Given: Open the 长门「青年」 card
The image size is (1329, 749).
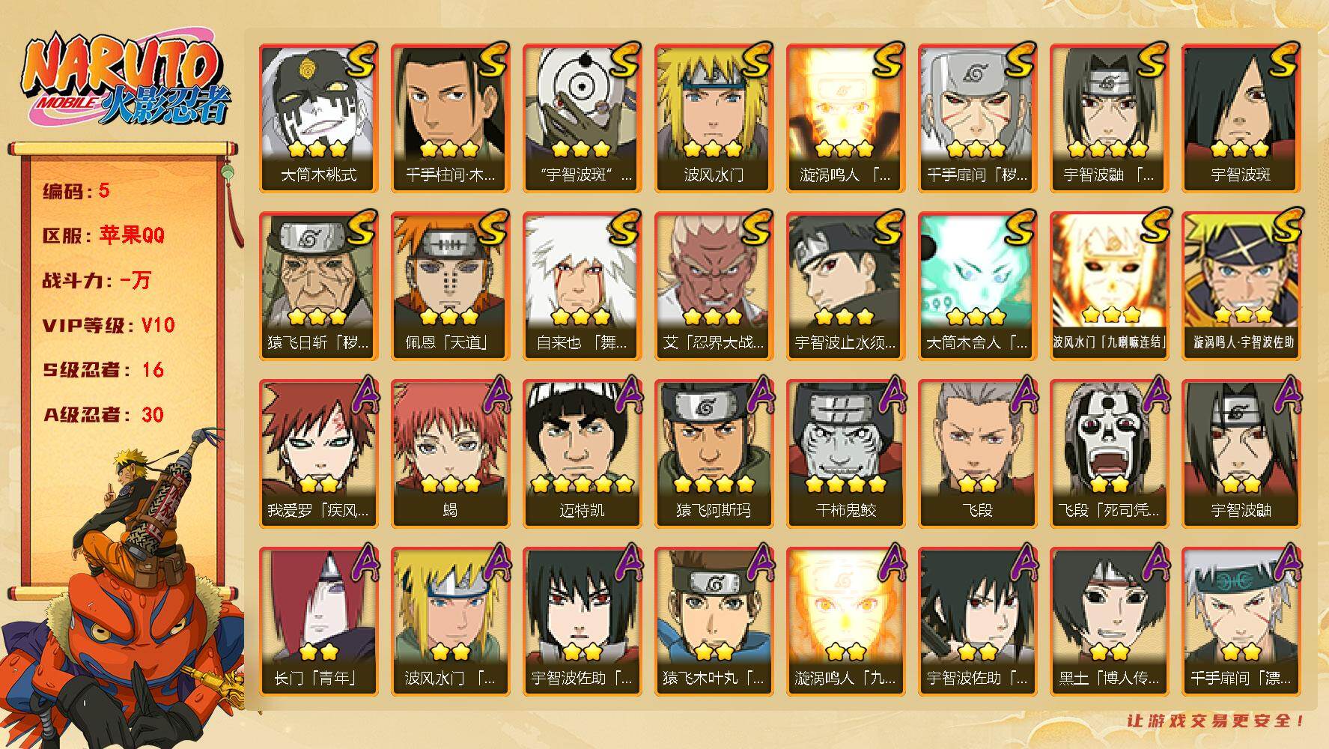Looking at the screenshot, I should click(x=318, y=621).
